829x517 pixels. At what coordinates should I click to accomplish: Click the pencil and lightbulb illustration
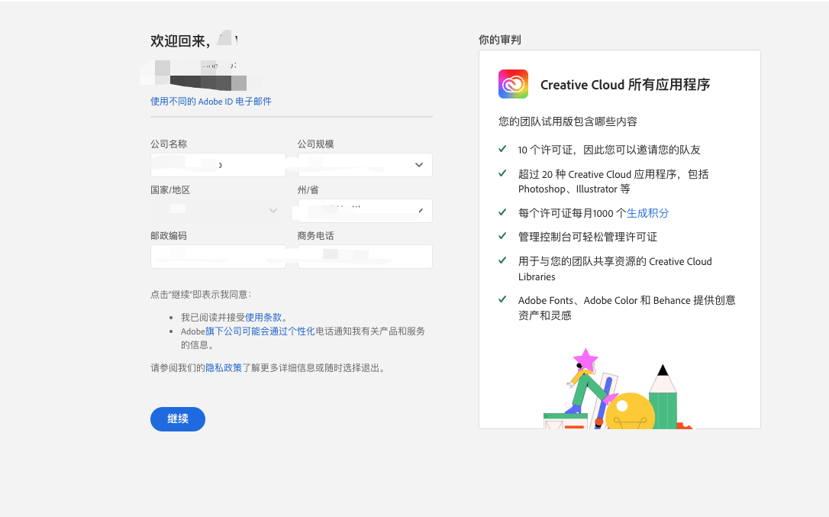[x=618, y=389]
